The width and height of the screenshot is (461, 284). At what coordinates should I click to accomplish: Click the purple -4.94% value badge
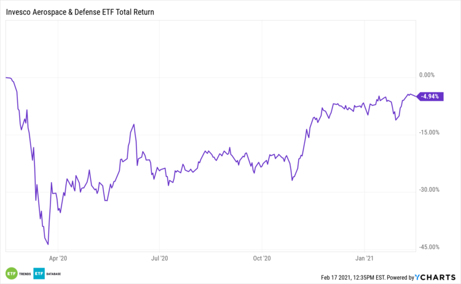click(x=431, y=97)
